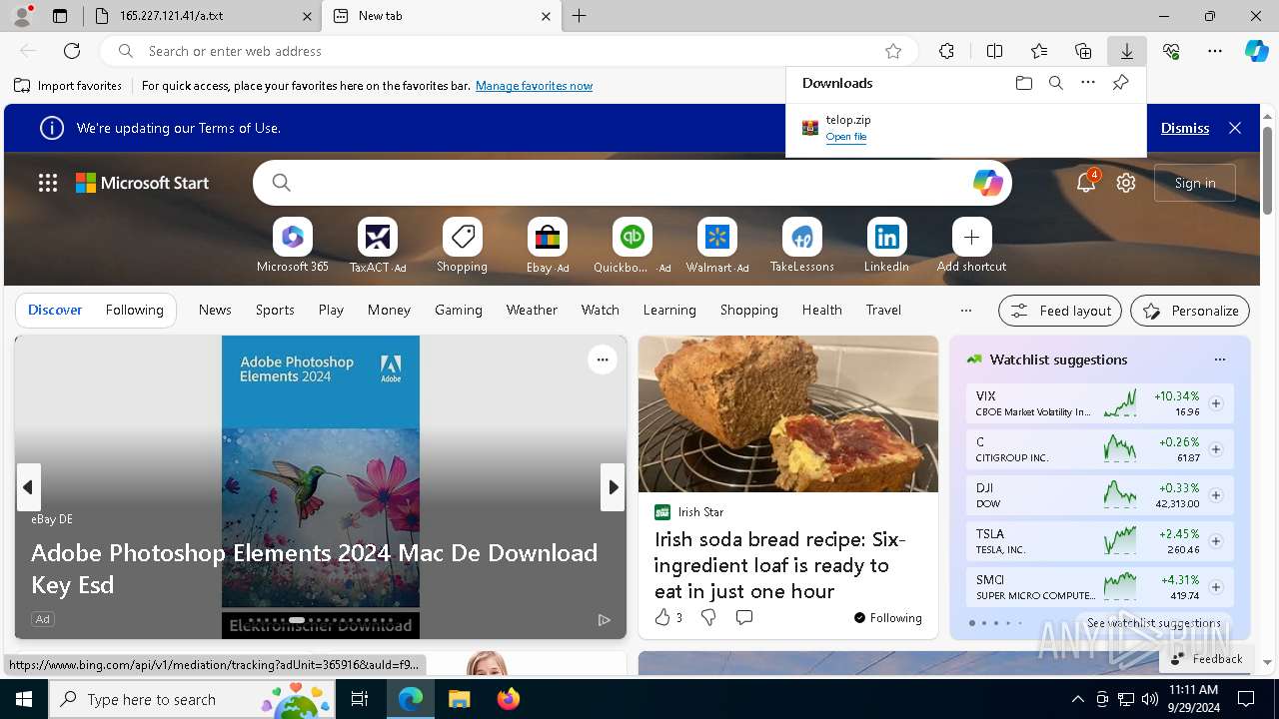Search downloads magnifier icon
Image resolution: width=1279 pixels, height=719 pixels.
click(x=1055, y=83)
